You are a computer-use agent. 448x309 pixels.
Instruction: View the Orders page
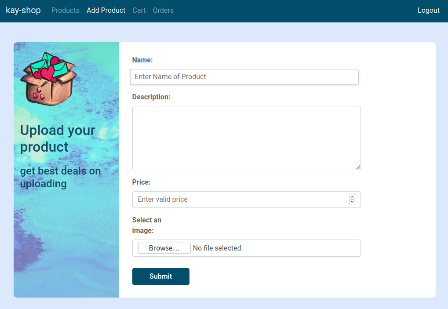[163, 10]
